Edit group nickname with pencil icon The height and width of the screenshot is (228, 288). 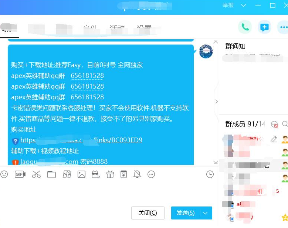pos(274,139)
